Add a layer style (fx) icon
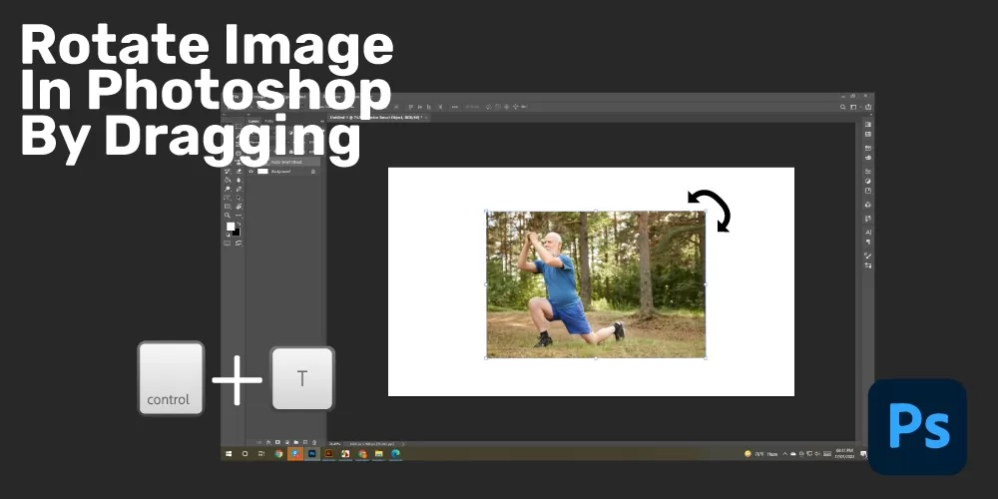The image size is (998, 499). (x=267, y=442)
